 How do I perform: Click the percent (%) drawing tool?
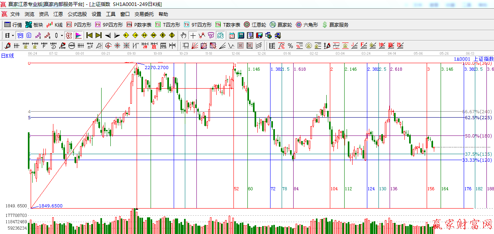290,46
